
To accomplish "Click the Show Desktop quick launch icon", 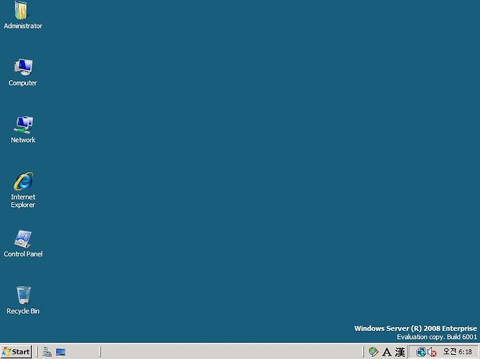I will point(61,352).
